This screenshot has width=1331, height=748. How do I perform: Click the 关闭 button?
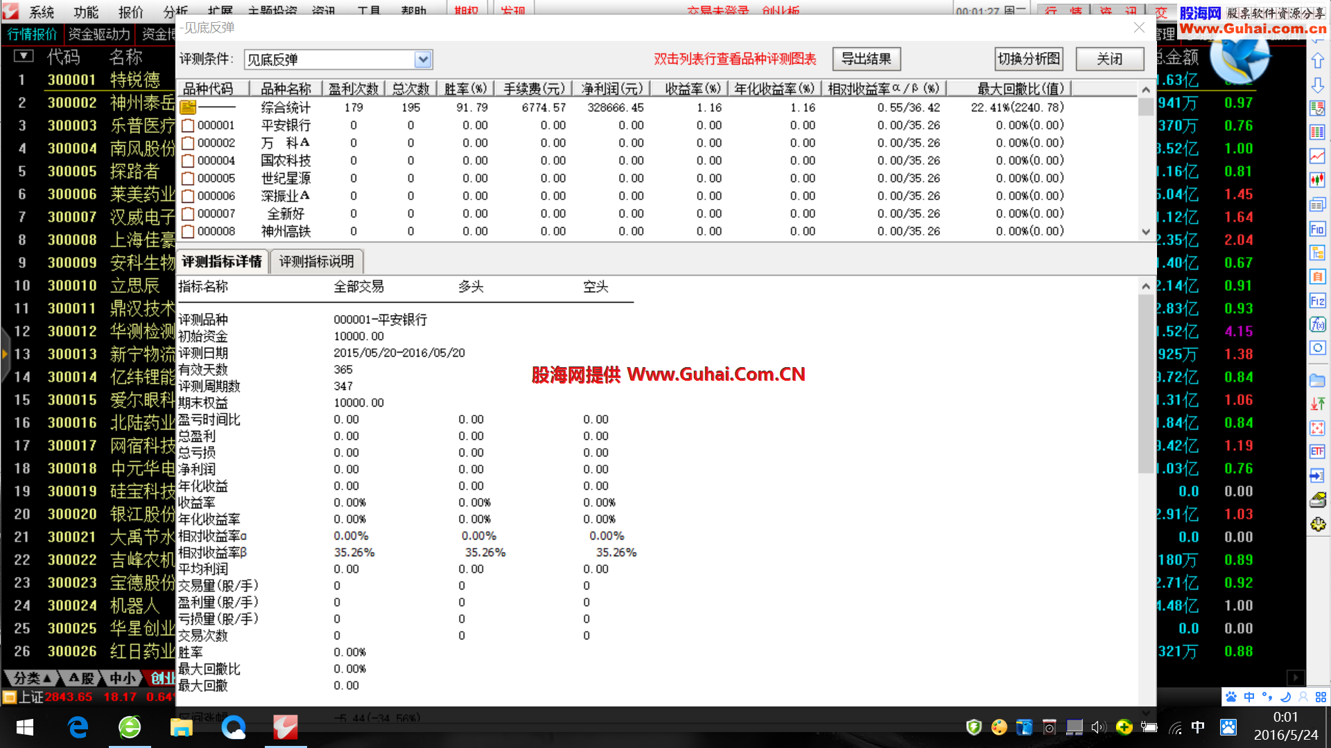pos(1110,59)
